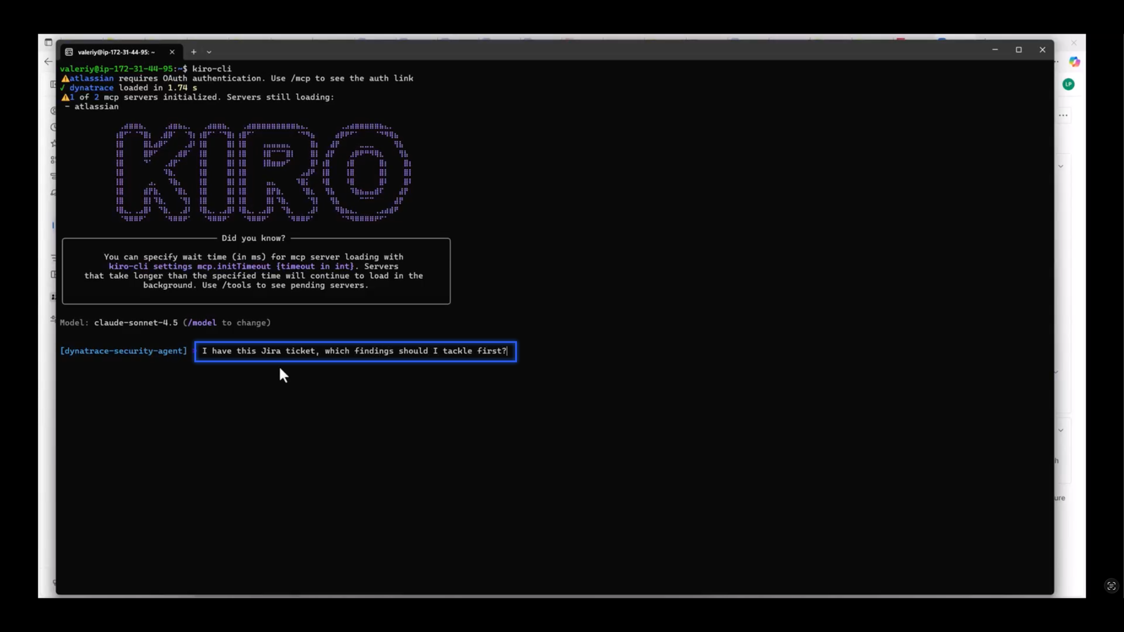Expand the upper chevron in browser's right panel
Screen dimensions: 1124x632
coord(1061,166)
